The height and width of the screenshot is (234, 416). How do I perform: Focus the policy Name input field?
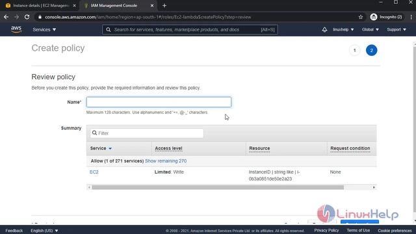[159, 102]
